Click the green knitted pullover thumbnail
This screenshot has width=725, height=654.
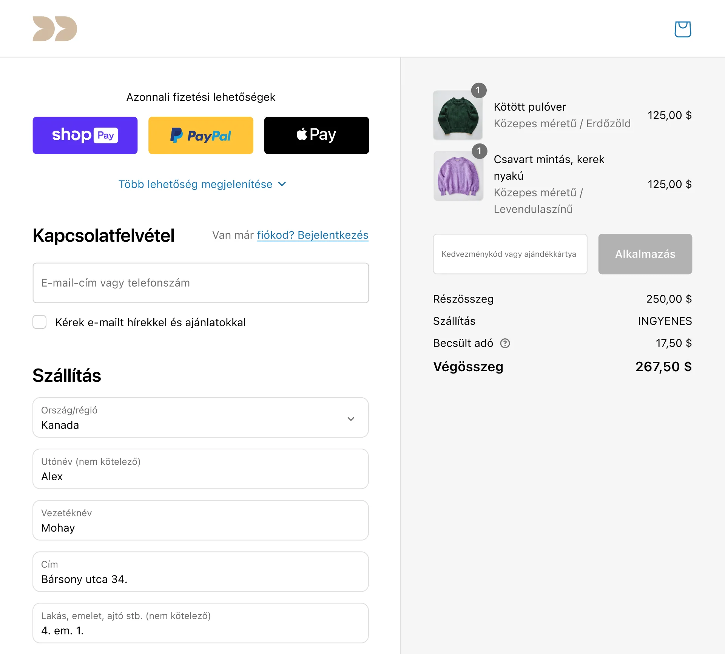click(458, 115)
